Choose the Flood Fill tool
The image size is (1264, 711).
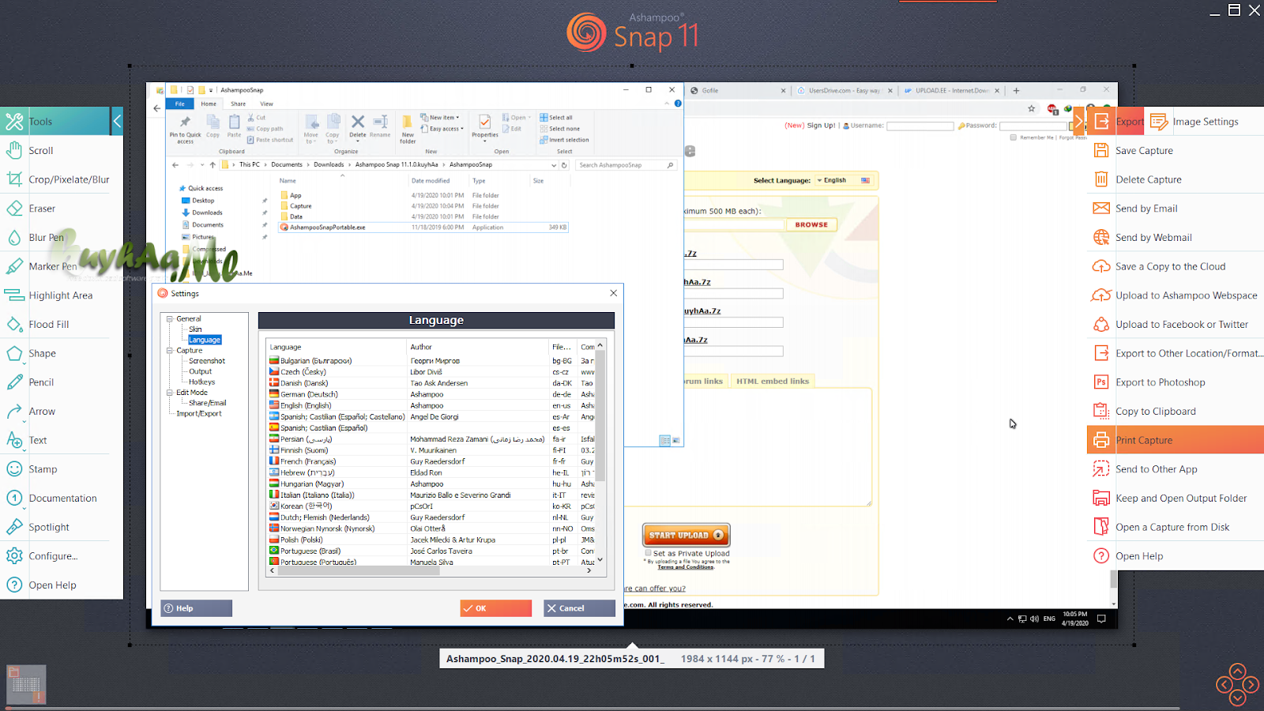(62, 324)
